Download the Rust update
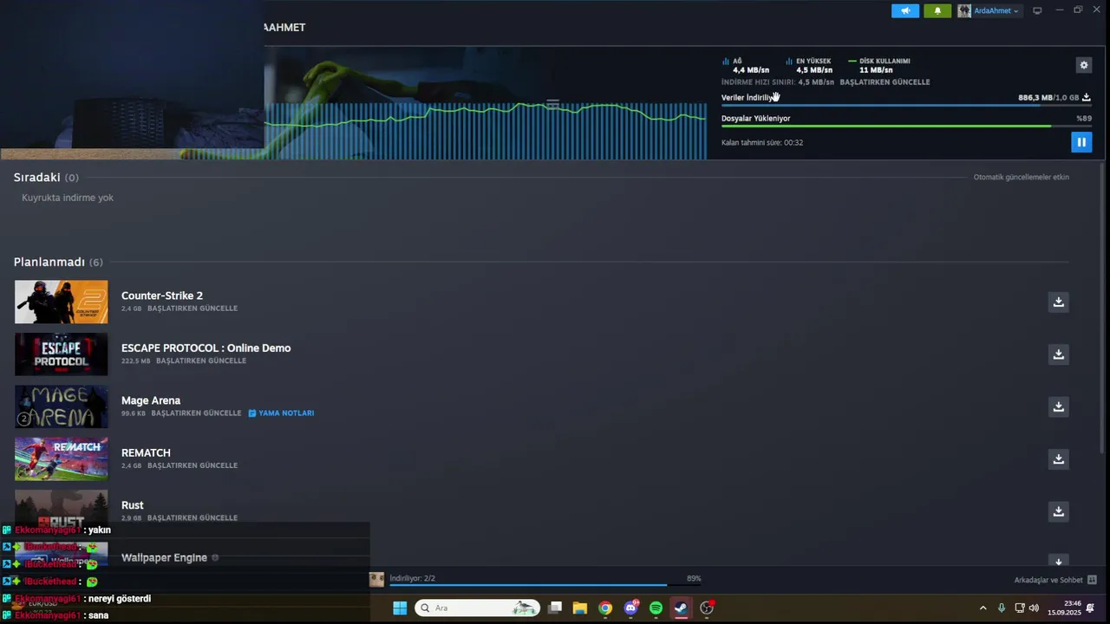Image resolution: width=1110 pixels, height=624 pixels. pos(1058,511)
